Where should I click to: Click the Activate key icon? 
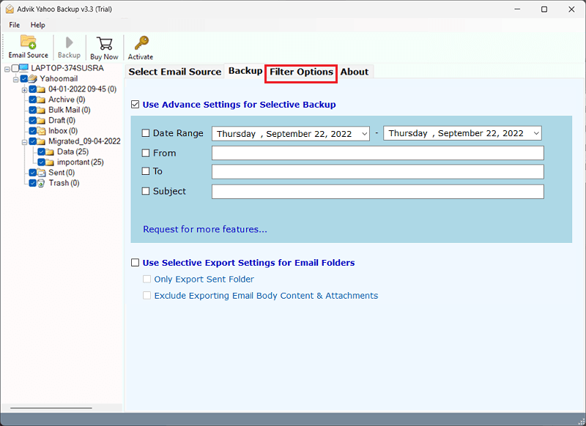tap(141, 43)
